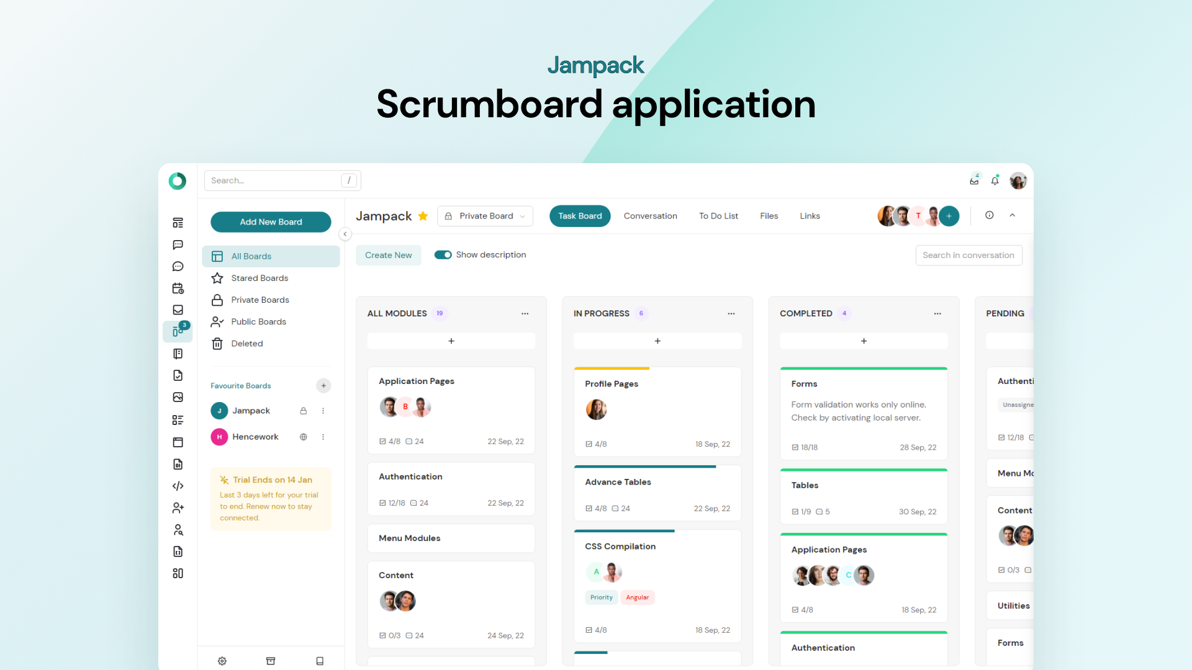This screenshot has height=670, width=1192.
Task: Click the Add New Board button
Action: click(271, 222)
